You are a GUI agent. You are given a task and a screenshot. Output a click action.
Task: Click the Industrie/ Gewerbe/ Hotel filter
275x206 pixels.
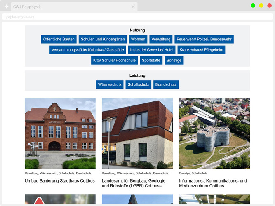coord(152,50)
